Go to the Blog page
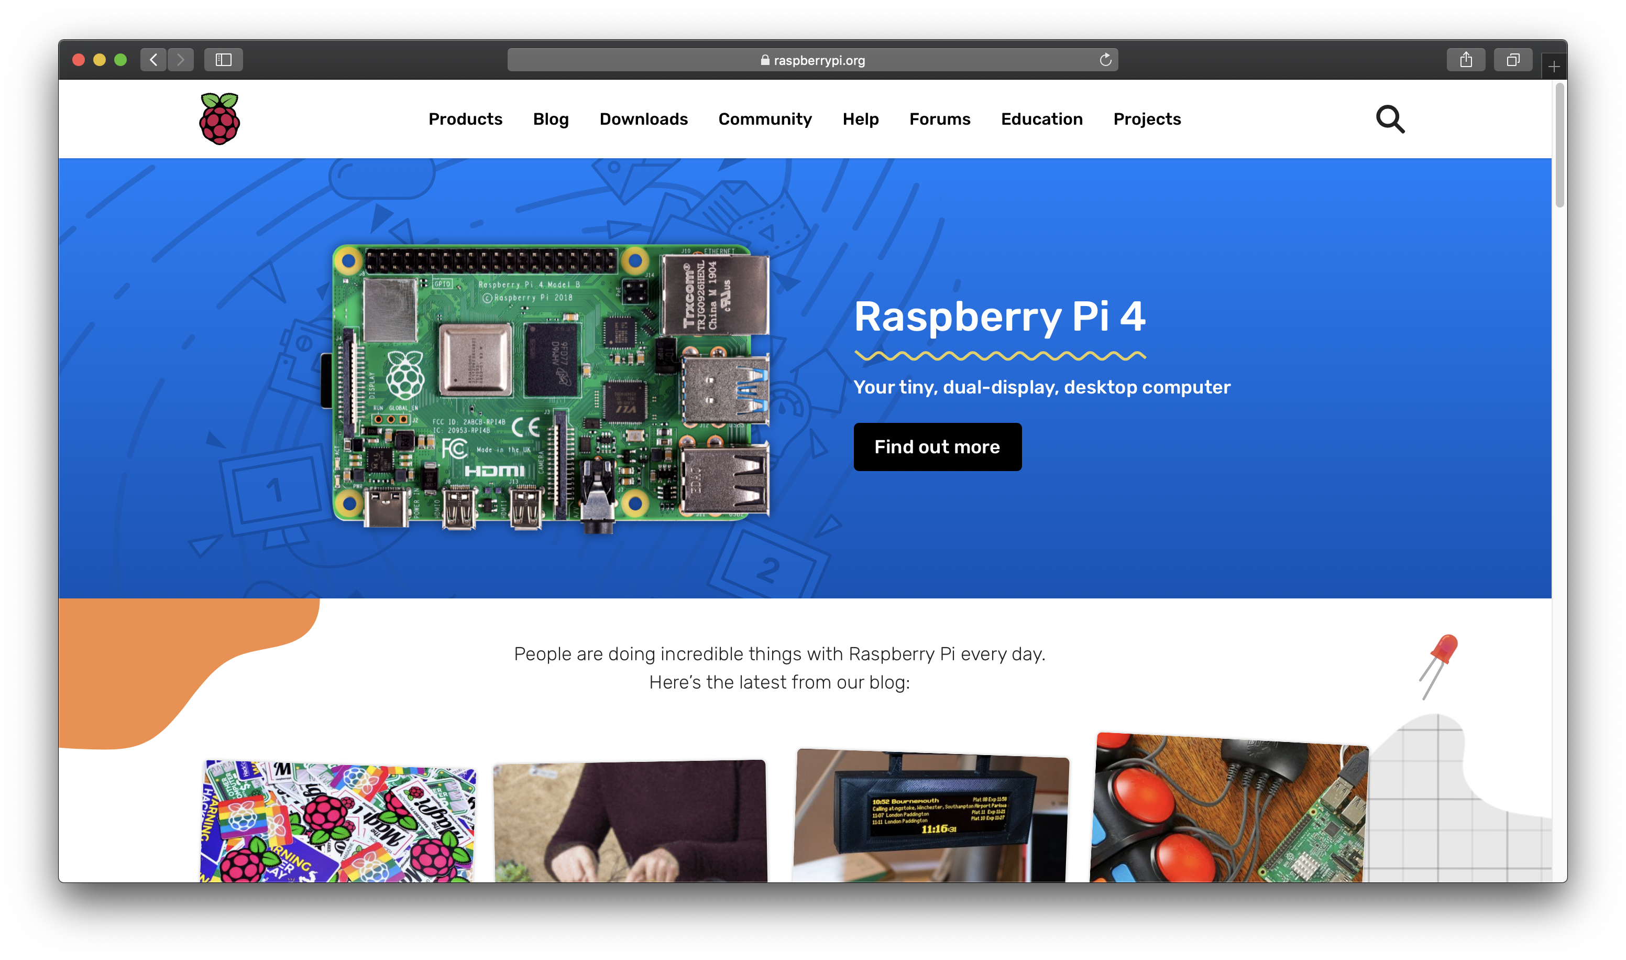 point(551,119)
